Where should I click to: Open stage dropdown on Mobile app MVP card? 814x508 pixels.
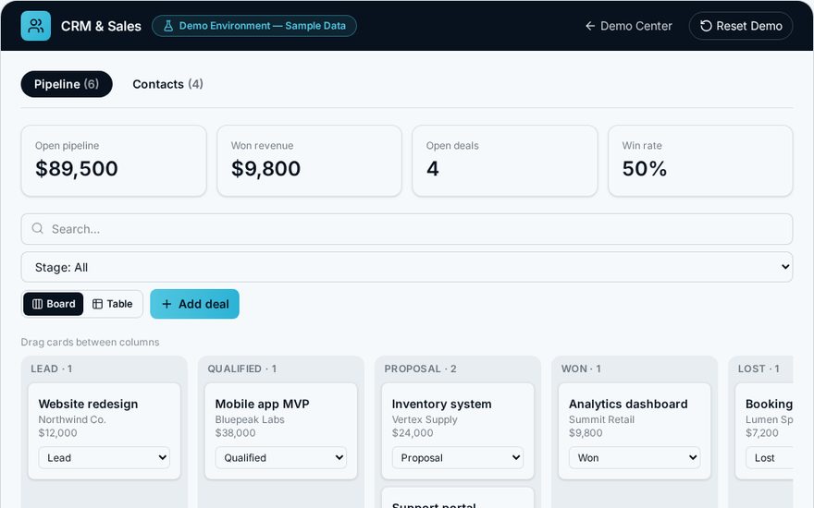coord(281,458)
